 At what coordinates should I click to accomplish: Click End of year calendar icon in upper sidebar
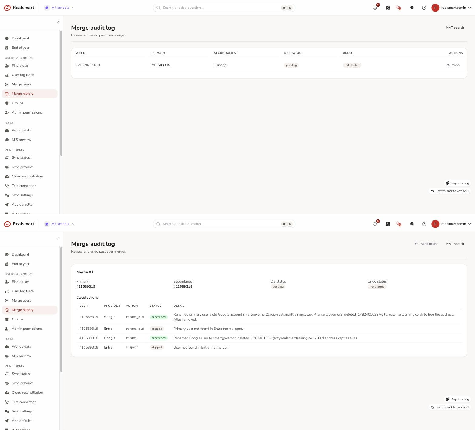tap(7, 48)
